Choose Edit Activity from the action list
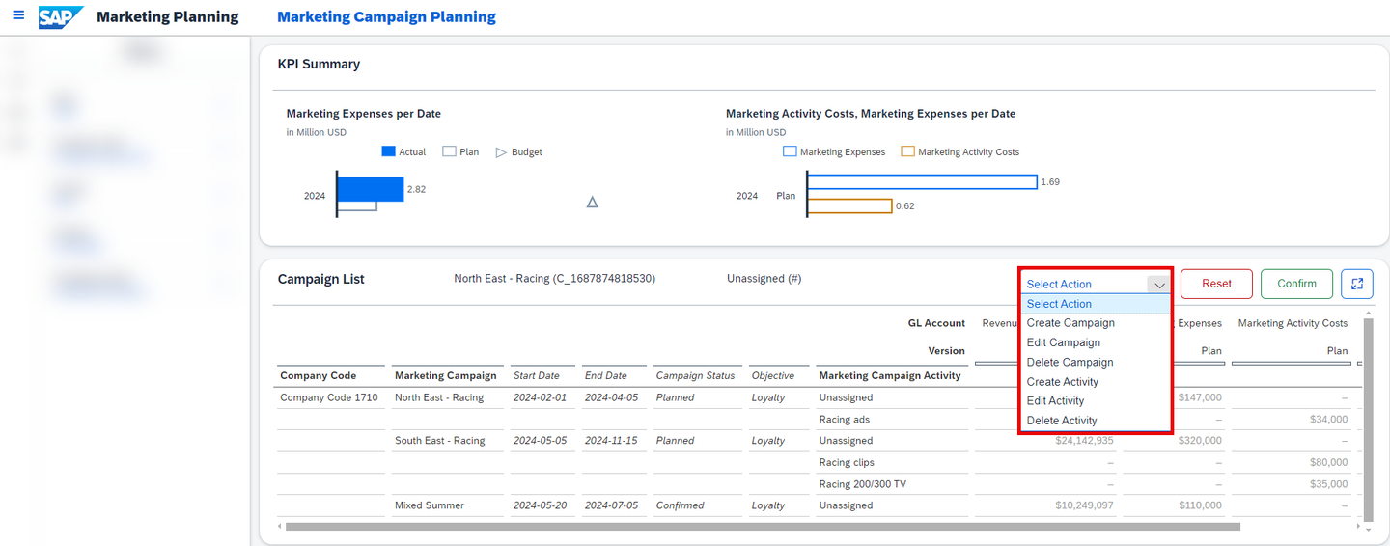 (x=1096, y=401)
